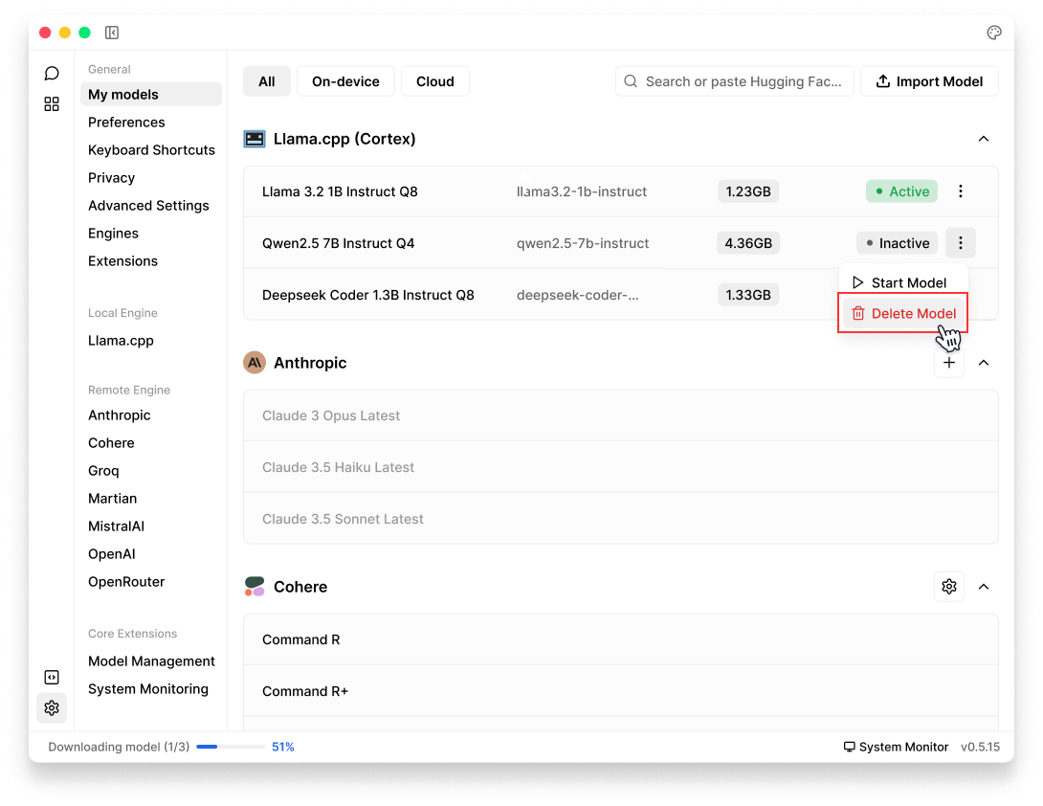The image size is (1043, 806).
Task: Collapse the Llama.cpp (Cortex) section
Action: tap(983, 139)
